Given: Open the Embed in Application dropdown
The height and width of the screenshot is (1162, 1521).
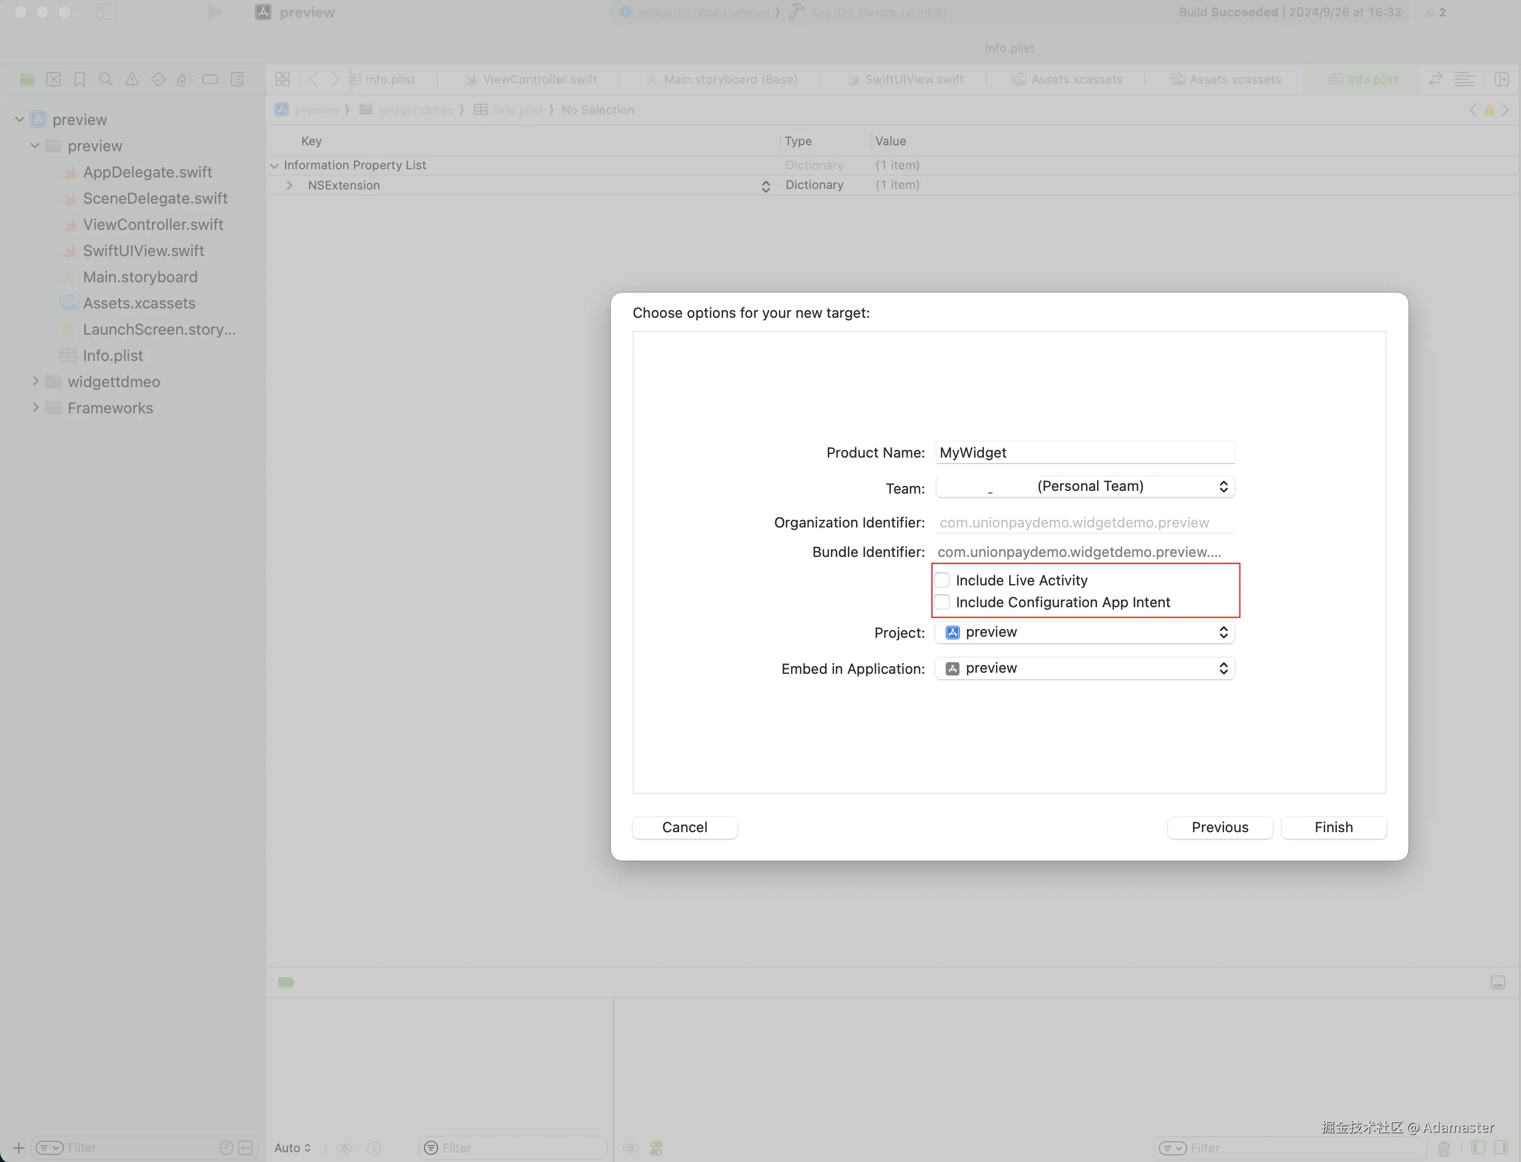Looking at the screenshot, I should click(x=1085, y=668).
